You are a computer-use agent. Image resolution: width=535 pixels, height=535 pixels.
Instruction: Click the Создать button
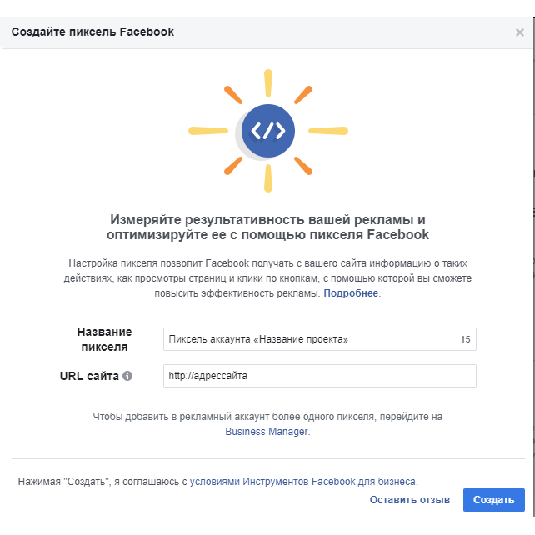point(493,500)
